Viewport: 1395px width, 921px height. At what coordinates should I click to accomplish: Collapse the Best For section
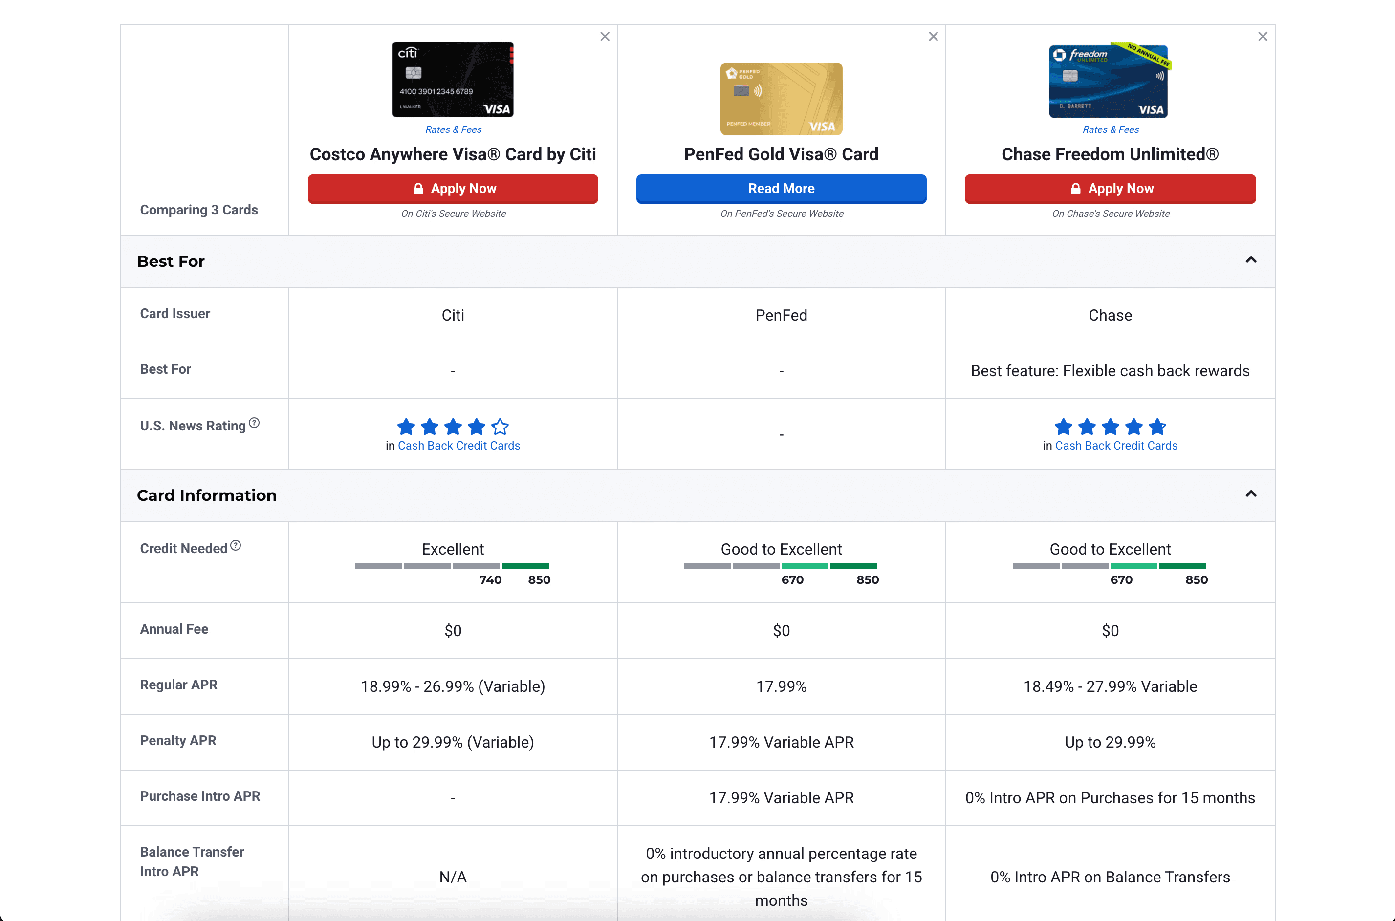(x=1250, y=260)
